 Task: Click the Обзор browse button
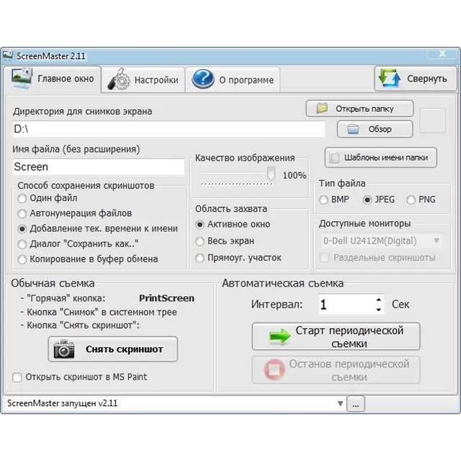coord(375,129)
